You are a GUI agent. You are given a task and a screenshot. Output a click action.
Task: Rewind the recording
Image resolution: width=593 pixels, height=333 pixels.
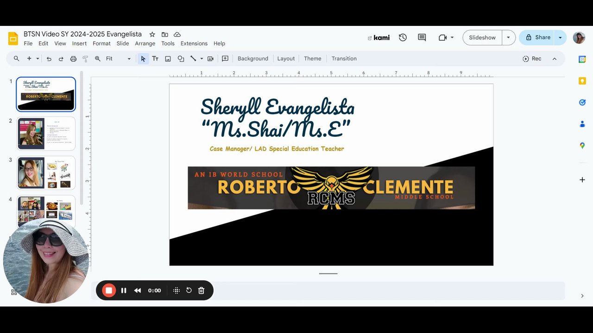coord(138,290)
